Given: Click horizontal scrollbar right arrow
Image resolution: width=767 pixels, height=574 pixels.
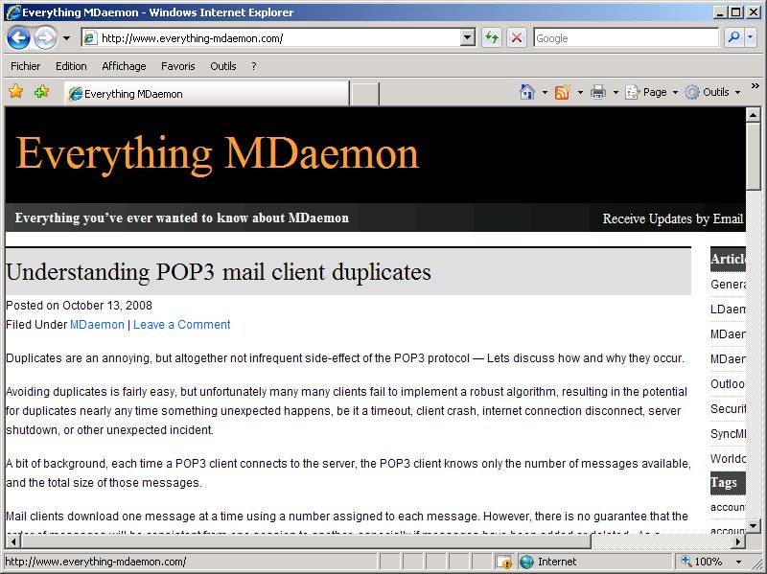Looking at the screenshot, I should pos(738,541).
